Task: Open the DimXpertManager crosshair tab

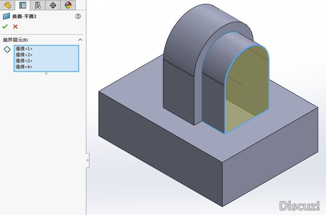Action: tap(53, 5)
